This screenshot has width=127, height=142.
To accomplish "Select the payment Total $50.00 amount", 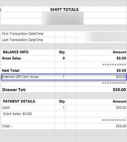I will (x=121, y=126).
